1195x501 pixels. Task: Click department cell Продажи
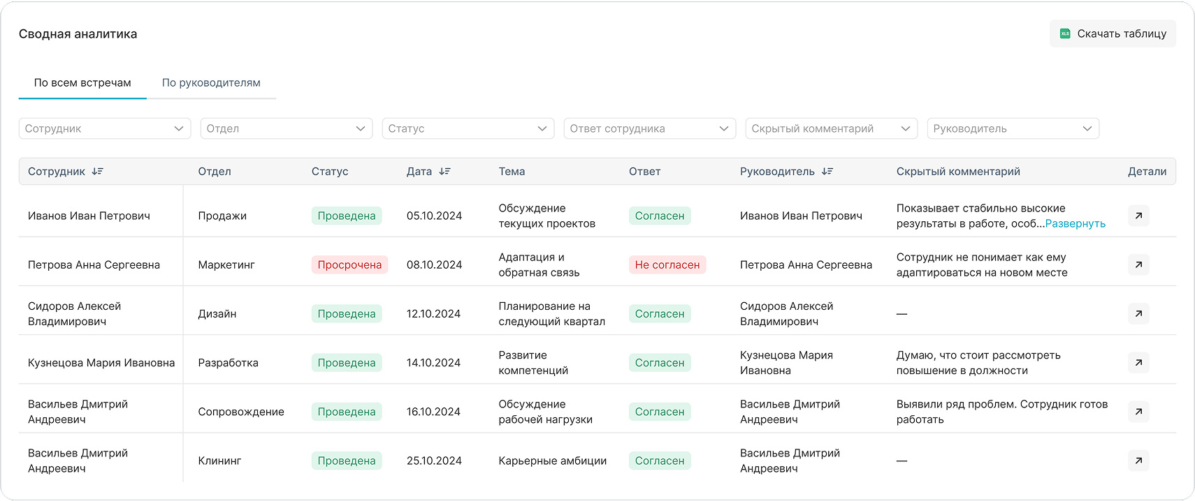tap(222, 216)
